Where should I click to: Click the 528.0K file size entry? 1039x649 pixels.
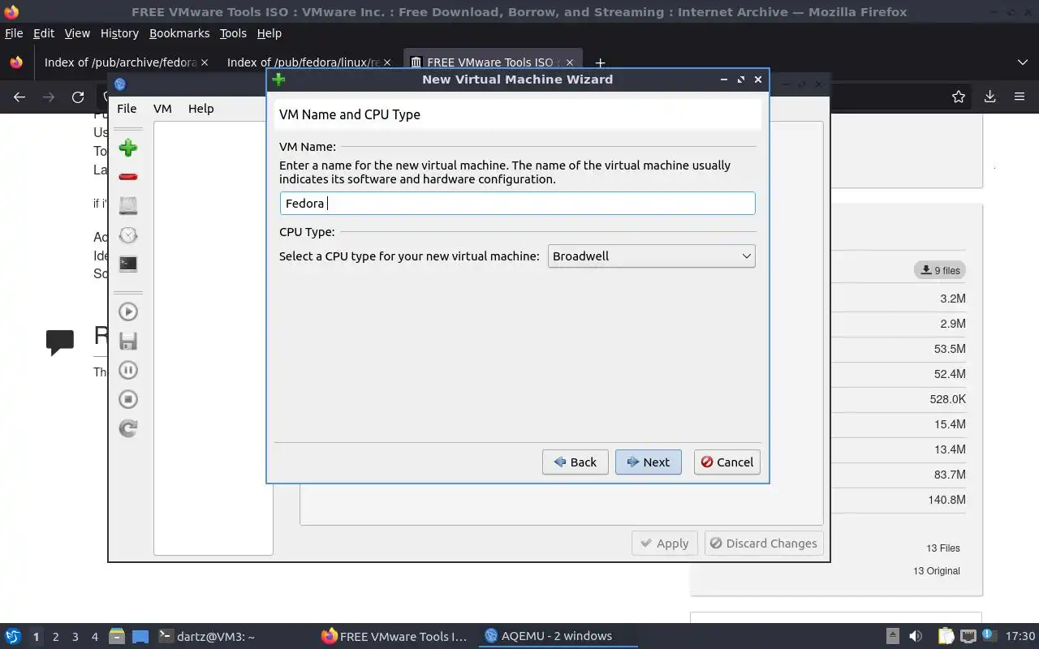click(947, 399)
